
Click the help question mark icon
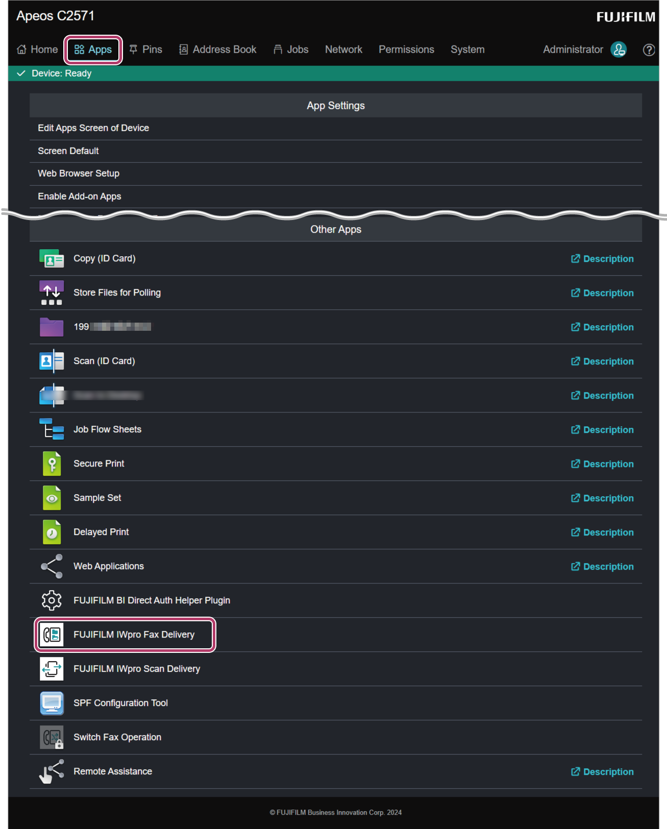(x=649, y=50)
